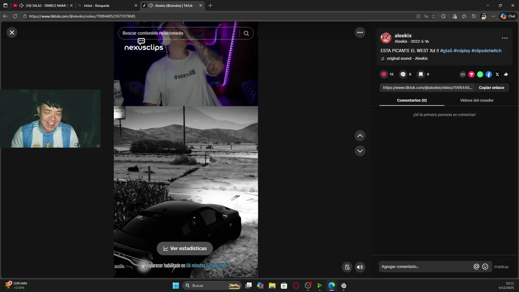This screenshot has width=519, height=292.
Task: Insert a mention with the @ icon
Action: pyautogui.click(x=476, y=267)
